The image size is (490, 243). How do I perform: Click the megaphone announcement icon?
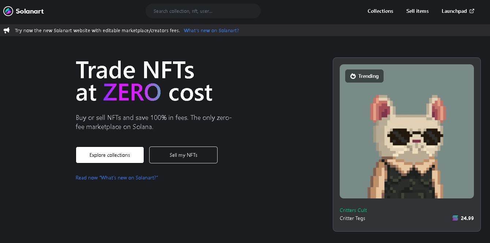[x=7, y=30]
